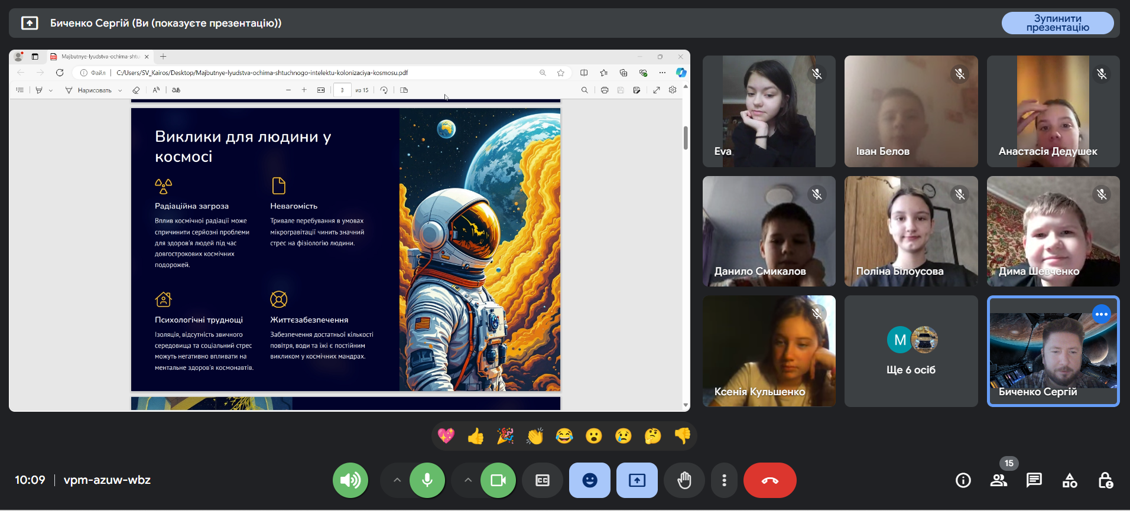Open more options three-dot menu
The height and width of the screenshot is (511, 1130).
coord(724,480)
